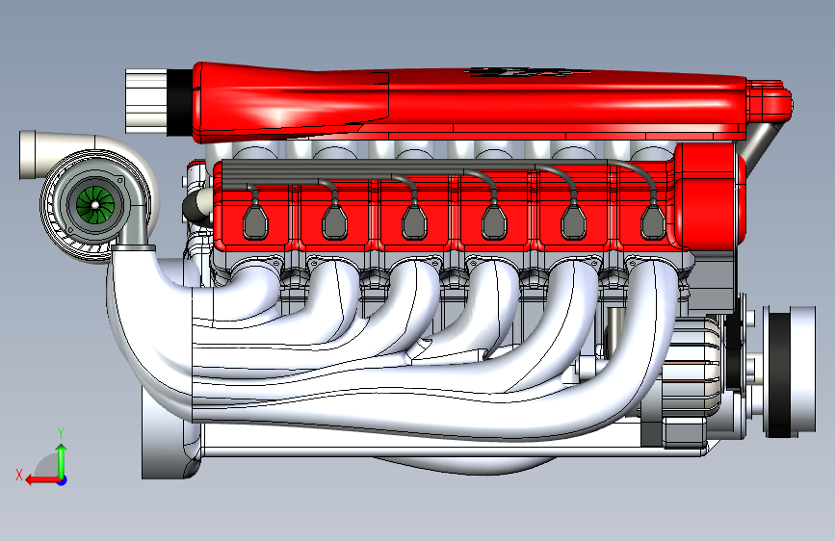The height and width of the screenshot is (541, 835).
Task: Click the red X axis arrow of the triad
Action: point(41,480)
